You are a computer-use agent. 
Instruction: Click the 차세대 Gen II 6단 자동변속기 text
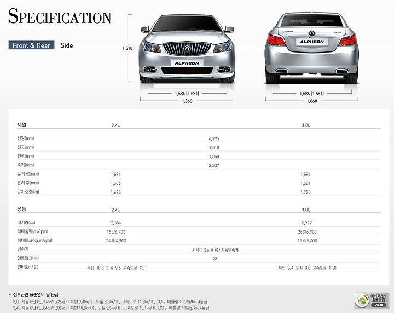tap(216, 250)
